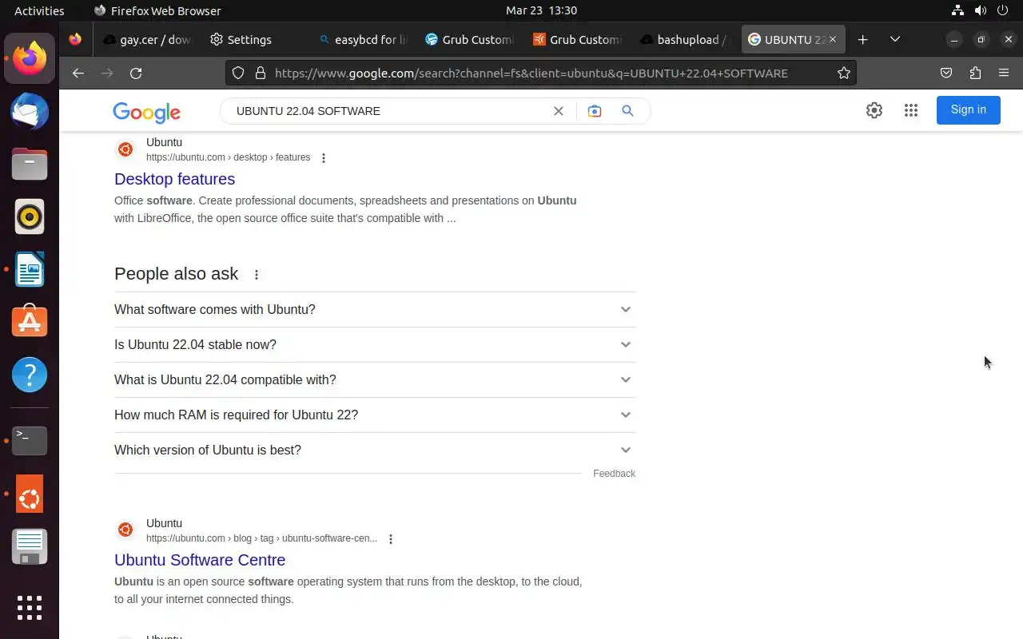This screenshot has width=1023, height=639.
Task: Sign in to Google account
Action: coord(968,109)
